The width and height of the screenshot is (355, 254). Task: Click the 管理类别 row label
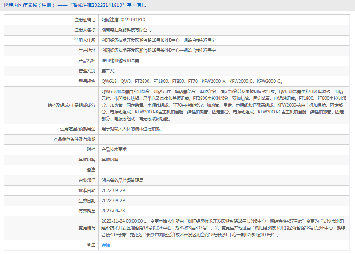click(x=87, y=71)
